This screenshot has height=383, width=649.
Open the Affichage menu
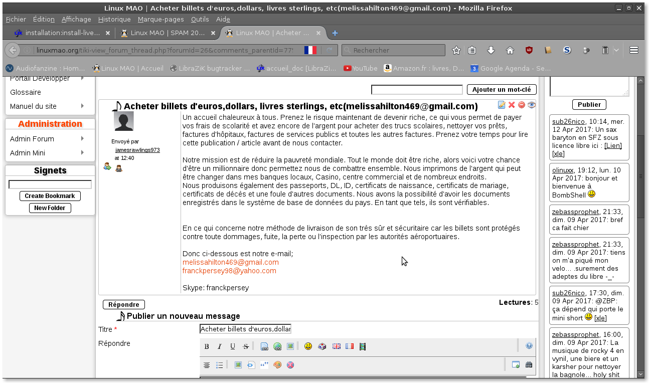(76, 19)
